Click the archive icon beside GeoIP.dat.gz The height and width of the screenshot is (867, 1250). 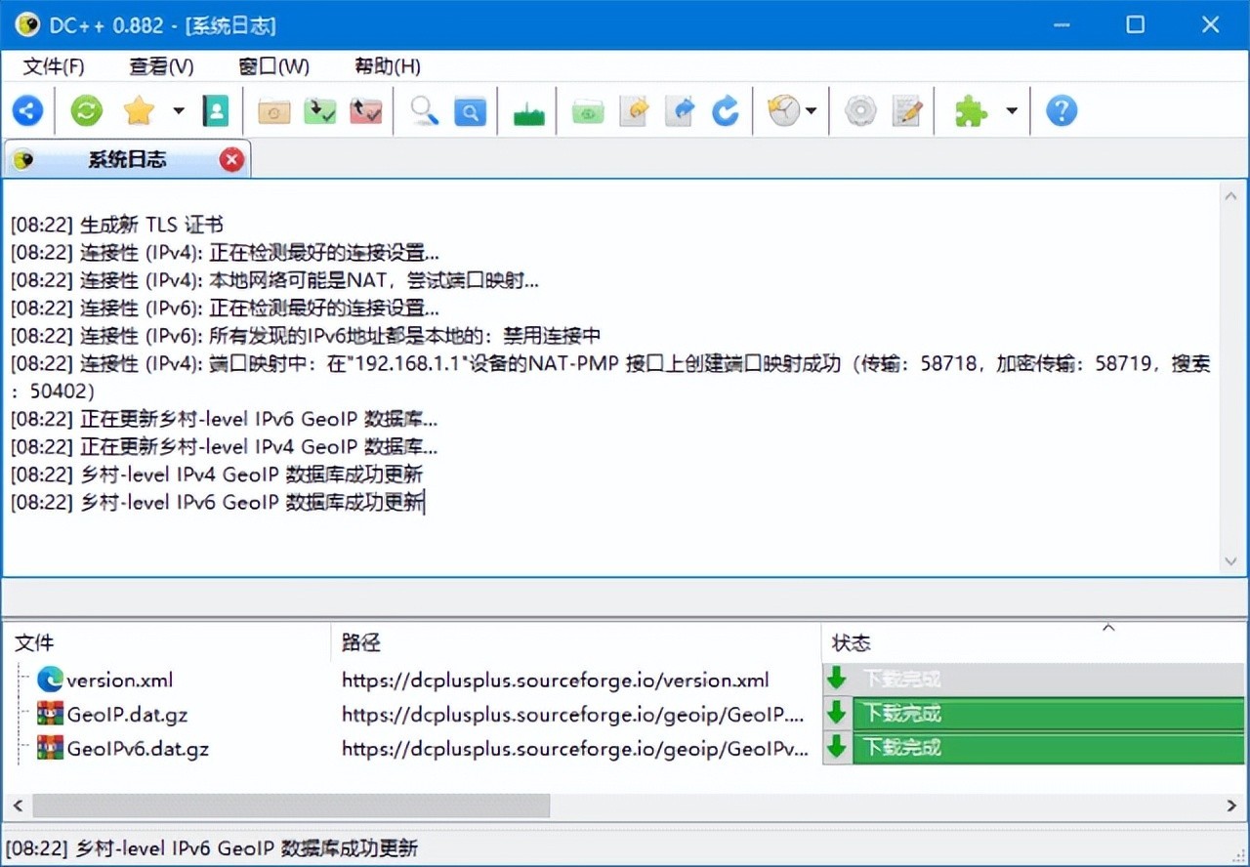click(50, 714)
